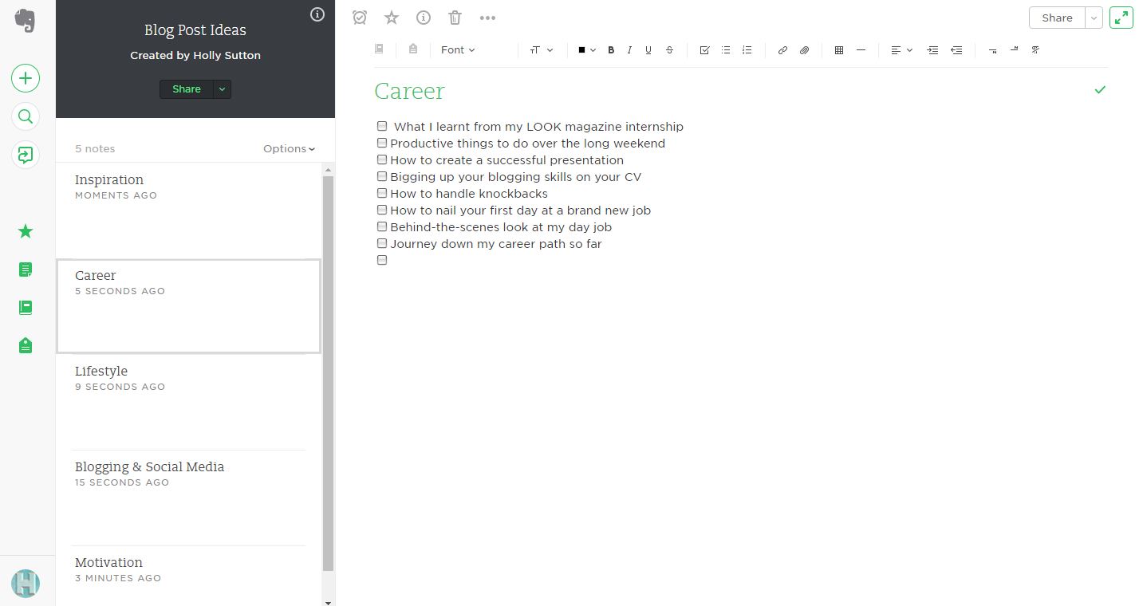Expand the note Share dropdown arrow
This screenshot has height=606, width=1139.
click(x=1094, y=18)
